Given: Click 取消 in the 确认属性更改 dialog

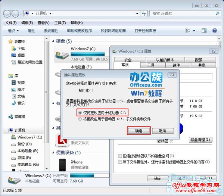Looking at the screenshot, I should point(163,131).
